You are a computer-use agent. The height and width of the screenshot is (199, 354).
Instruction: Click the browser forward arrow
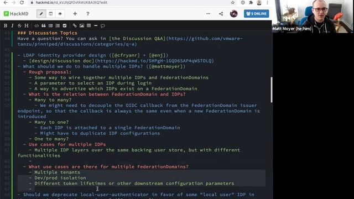(13, 2)
